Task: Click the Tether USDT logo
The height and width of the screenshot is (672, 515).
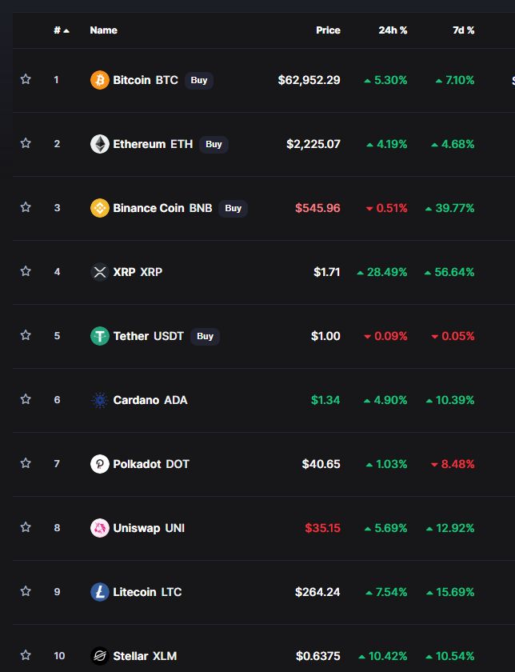Action: click(99, 336)
